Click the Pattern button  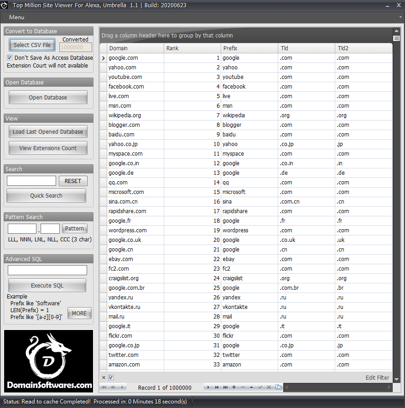click(x=74, y=229)
